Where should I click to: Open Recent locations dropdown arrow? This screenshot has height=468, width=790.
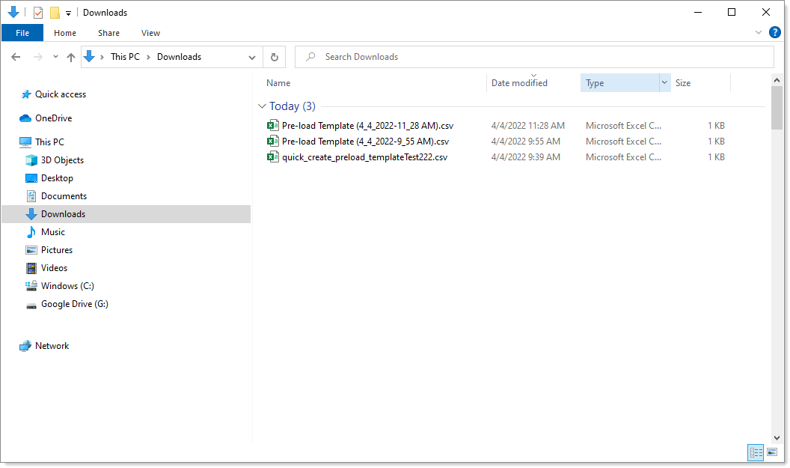(x=55, y=57)
